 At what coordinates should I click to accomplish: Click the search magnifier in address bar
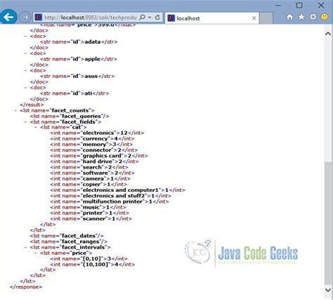tap(142, 18)
